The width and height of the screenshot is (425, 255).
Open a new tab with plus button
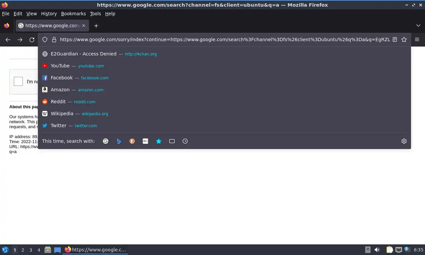click(x=96, y=26)
